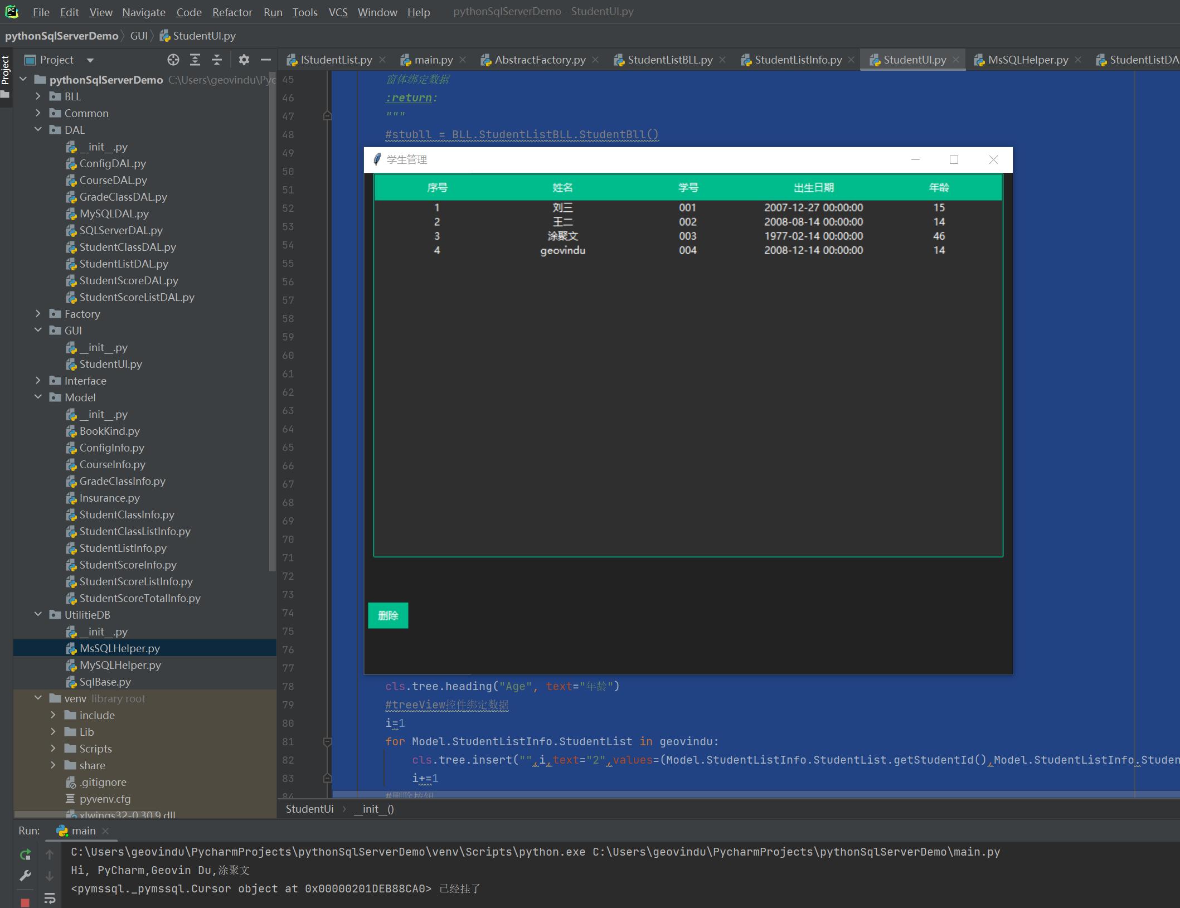Image resolution: width=1180 pixels, height=908 pixels.
Task: Toggle the Project tool window side tab
Action: [6, 71]
